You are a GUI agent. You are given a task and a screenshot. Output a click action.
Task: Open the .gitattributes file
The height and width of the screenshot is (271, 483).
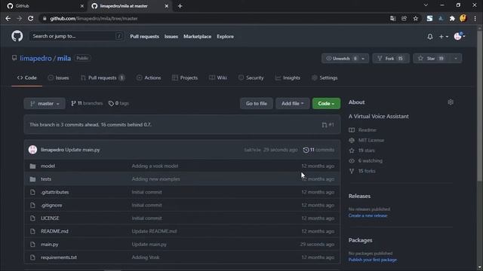click(x=55, y=192)
